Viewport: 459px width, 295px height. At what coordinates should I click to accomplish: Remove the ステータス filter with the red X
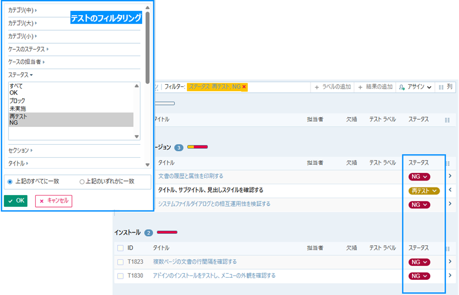point(244,86)
